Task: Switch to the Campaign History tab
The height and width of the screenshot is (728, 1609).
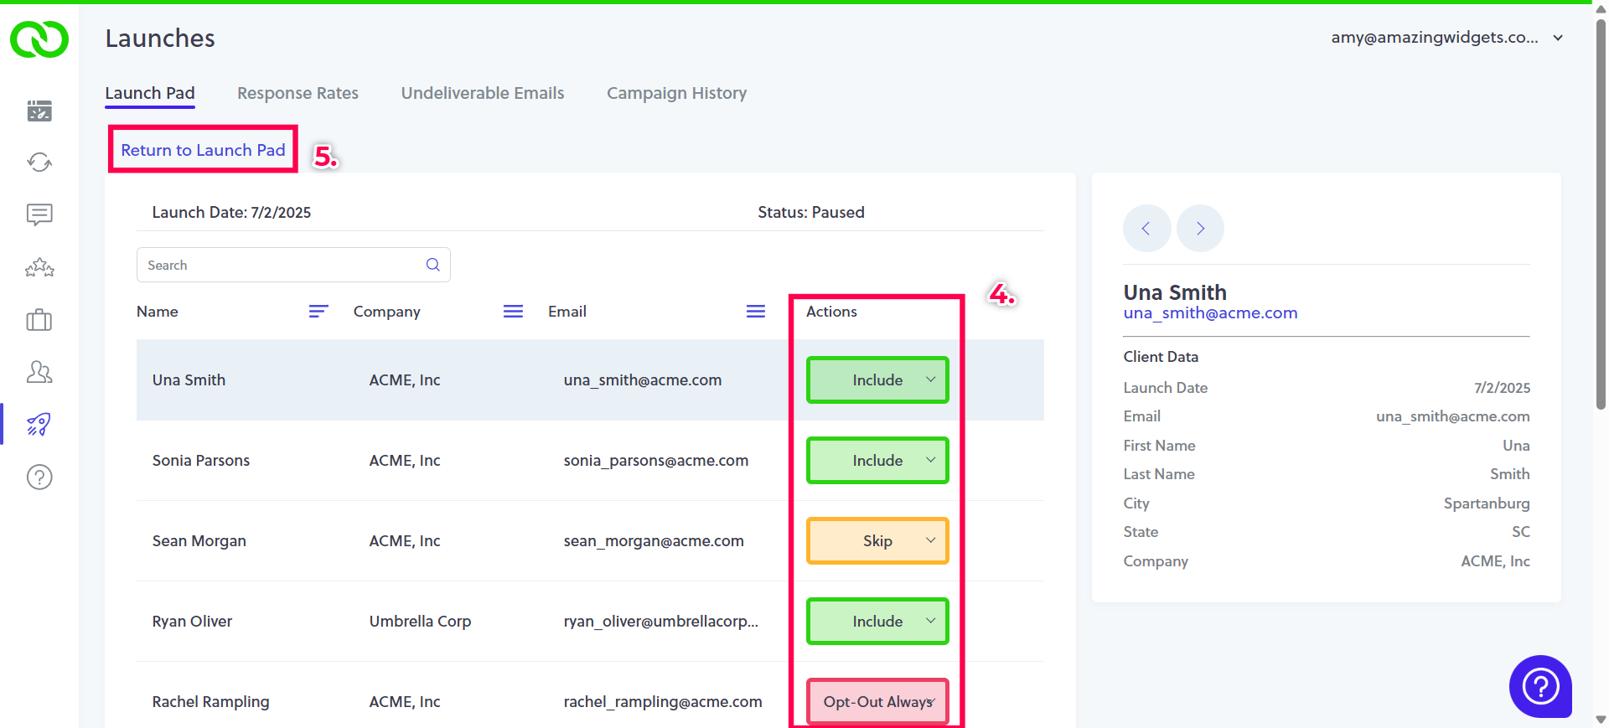Action: 676,93
